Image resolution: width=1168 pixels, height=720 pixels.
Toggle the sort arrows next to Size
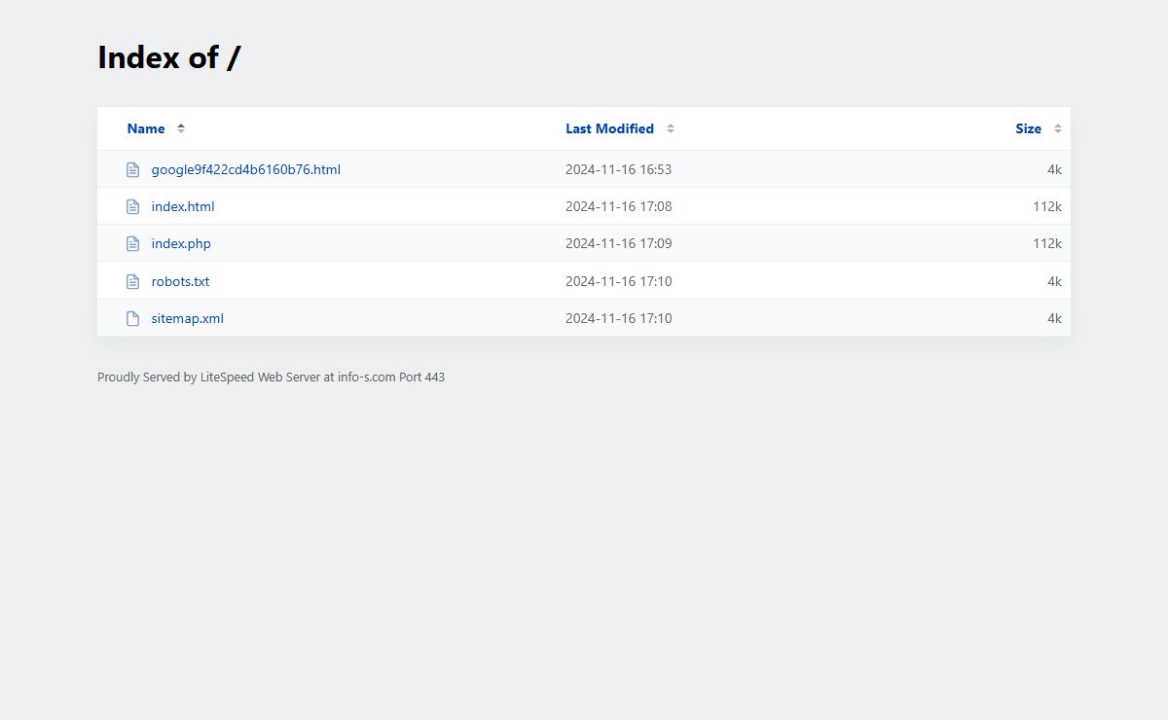coord(1058,128)
